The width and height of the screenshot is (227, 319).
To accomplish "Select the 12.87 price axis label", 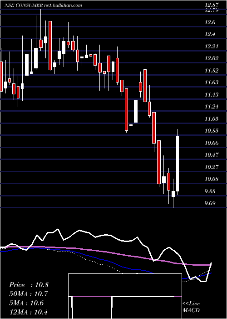I will click(x=212, y=5).
